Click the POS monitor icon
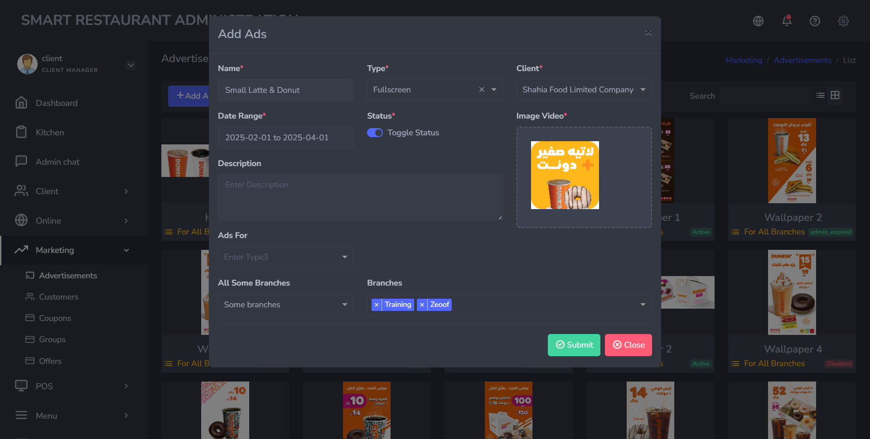This screenshot has width=870, height=439. pos(21,386)
